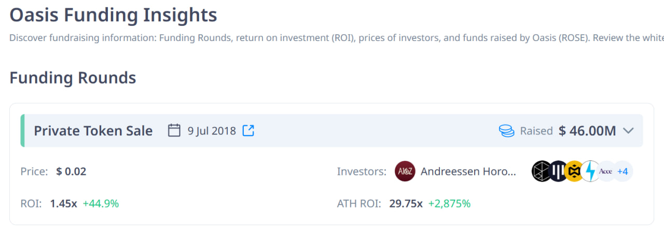Click the Private Token Sale title
The width and height of the screenshot is (664, 234).
pyautogui.click(x=93, y=131)
